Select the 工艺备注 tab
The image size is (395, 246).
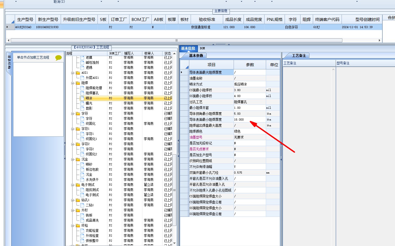coord(299,55)
